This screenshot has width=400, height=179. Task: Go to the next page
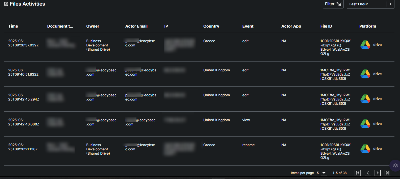pos(377,173)
